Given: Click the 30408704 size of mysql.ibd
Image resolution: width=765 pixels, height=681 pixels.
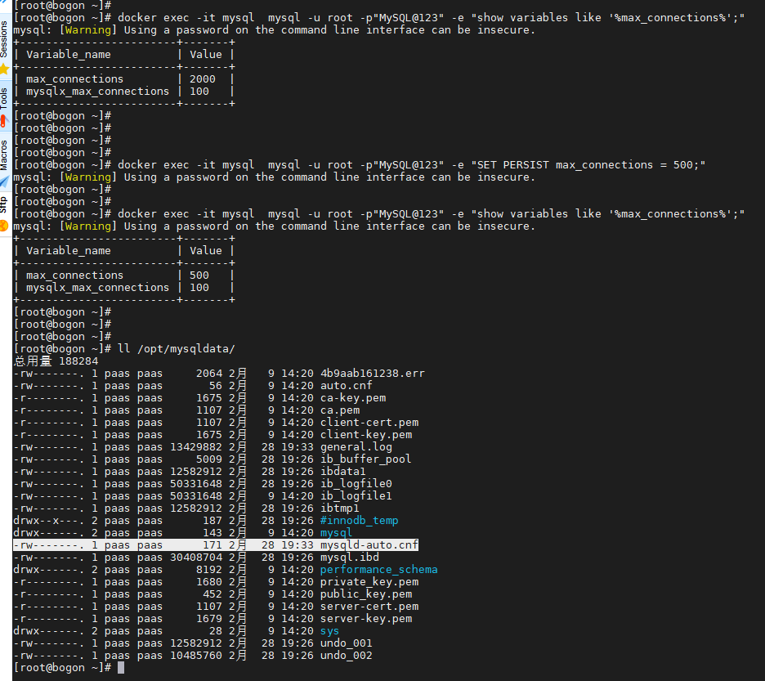Looking at the screenshot, I should tap(195, 557).
